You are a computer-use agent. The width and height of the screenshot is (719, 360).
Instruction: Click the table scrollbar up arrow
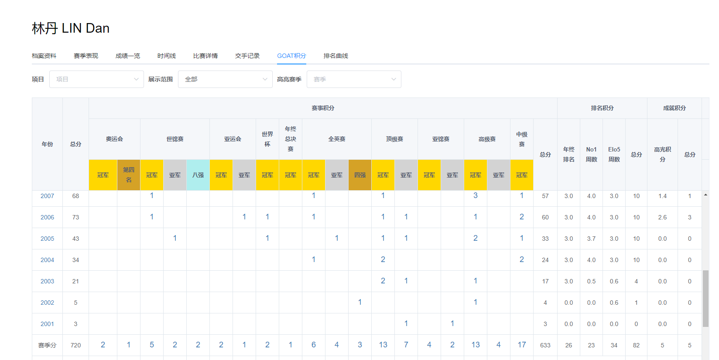click(705, 195)
